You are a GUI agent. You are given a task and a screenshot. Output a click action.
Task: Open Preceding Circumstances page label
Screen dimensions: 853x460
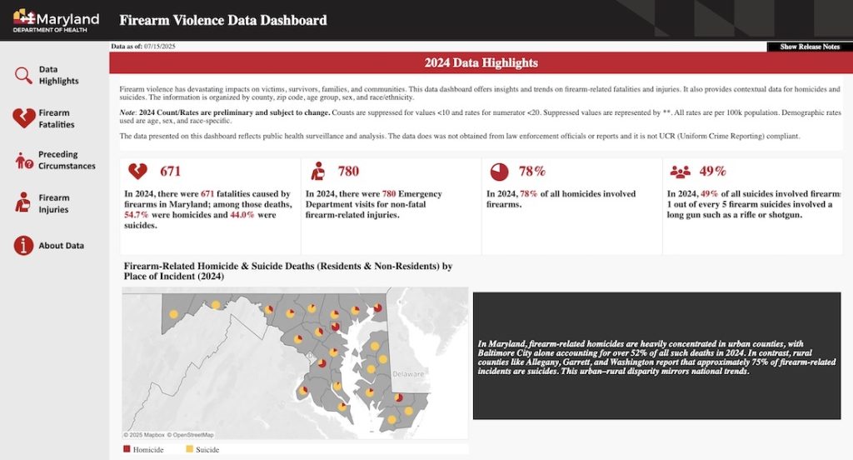pyautogui.click(x=67, y=160)
